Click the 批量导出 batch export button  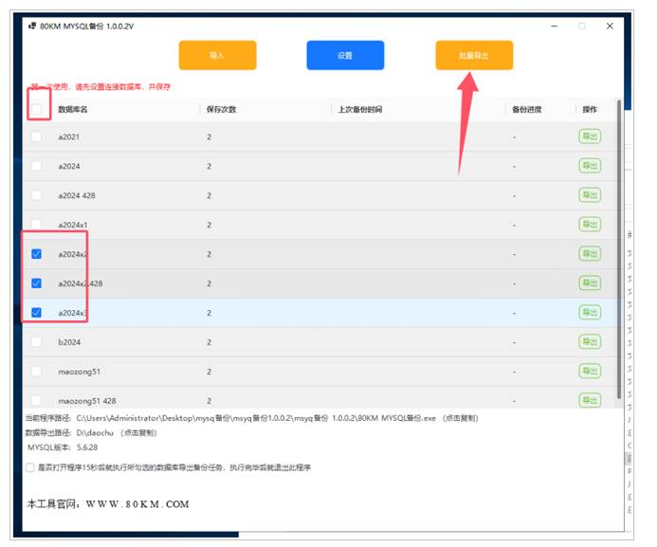tap(474, 55)
